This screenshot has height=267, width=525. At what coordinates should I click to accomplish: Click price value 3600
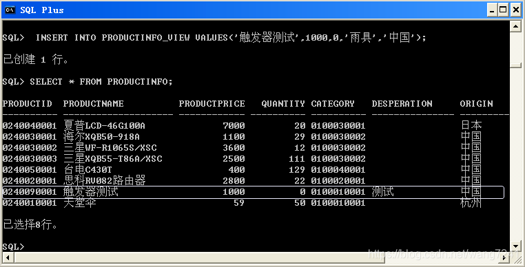point(234,148)
